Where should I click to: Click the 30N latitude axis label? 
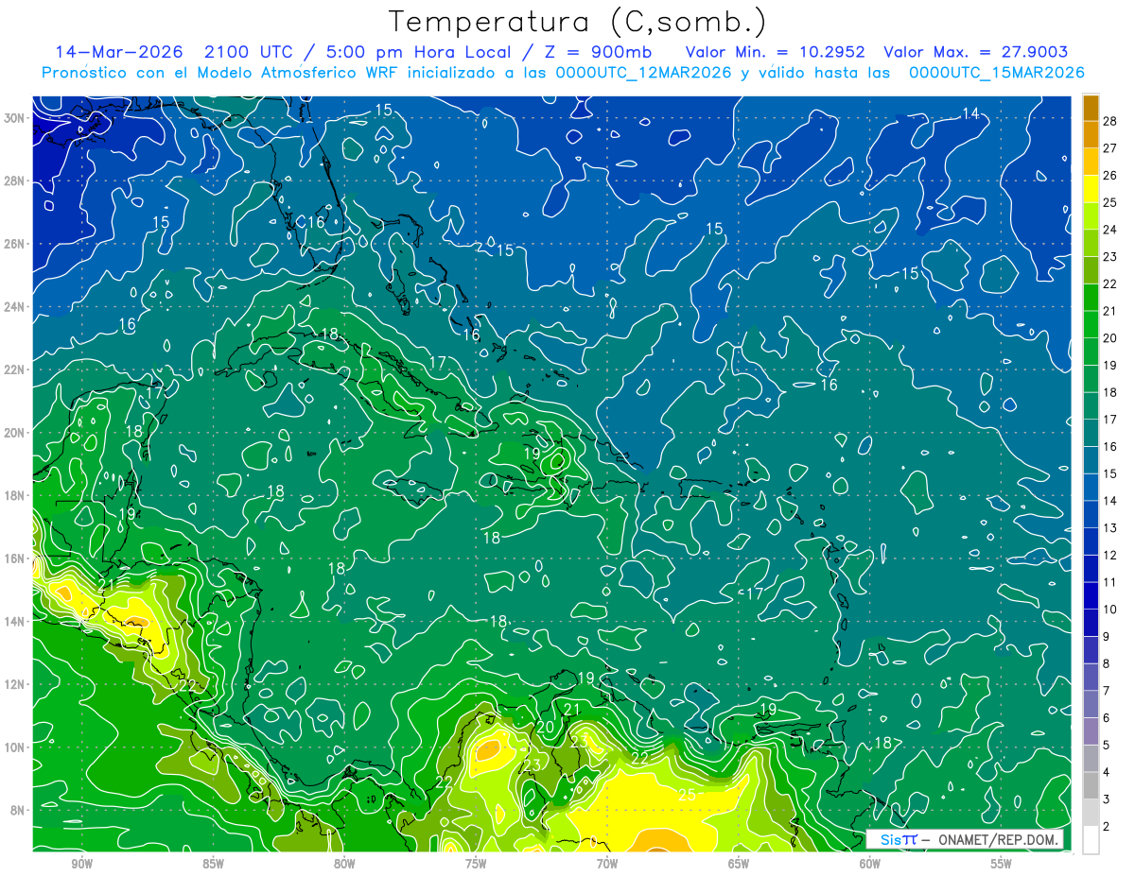coord(14,117)
